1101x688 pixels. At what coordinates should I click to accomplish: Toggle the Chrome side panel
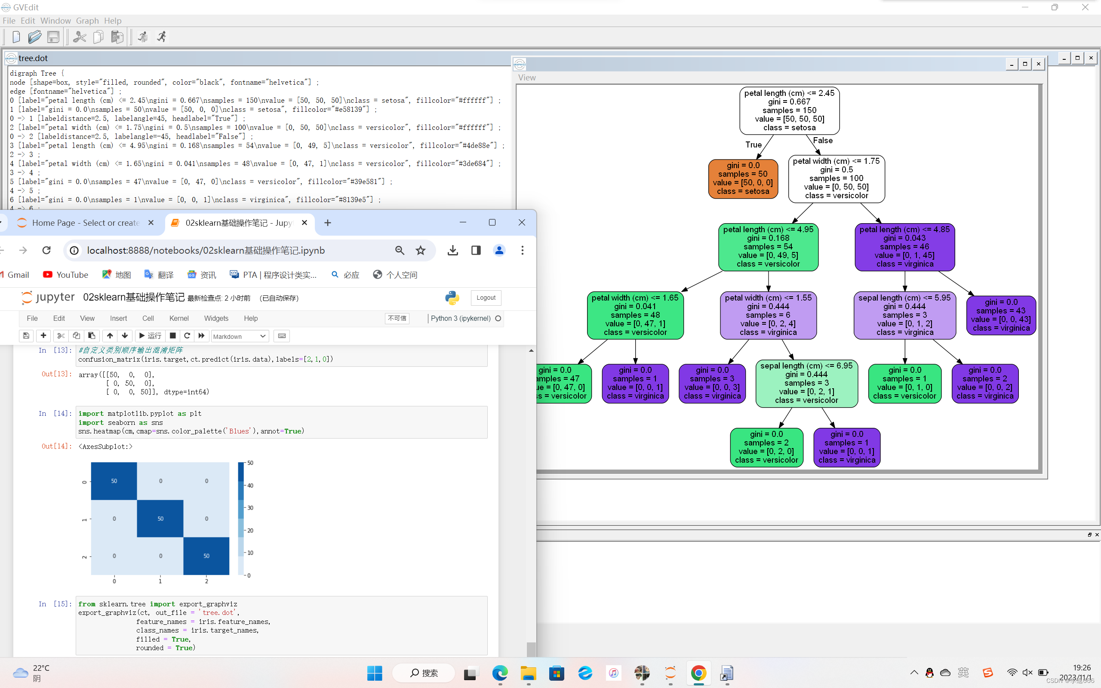(476, 250)
